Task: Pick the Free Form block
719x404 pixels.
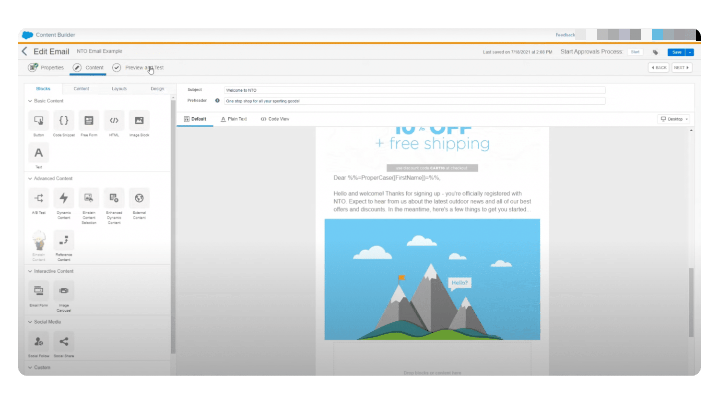Action: coord(89,120)
